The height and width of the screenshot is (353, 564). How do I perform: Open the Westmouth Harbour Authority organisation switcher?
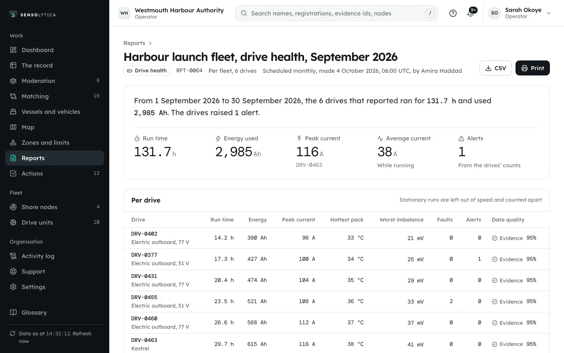171,13
